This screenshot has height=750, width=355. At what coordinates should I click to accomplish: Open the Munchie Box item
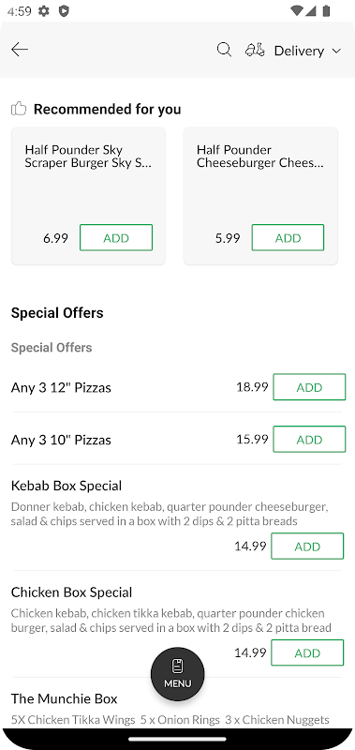point(64,698)
